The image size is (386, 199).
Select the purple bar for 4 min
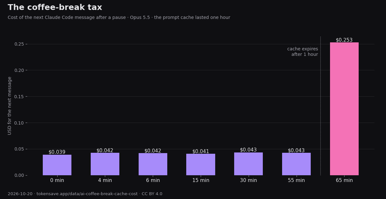pyautogui.click(x=105, y=164)
